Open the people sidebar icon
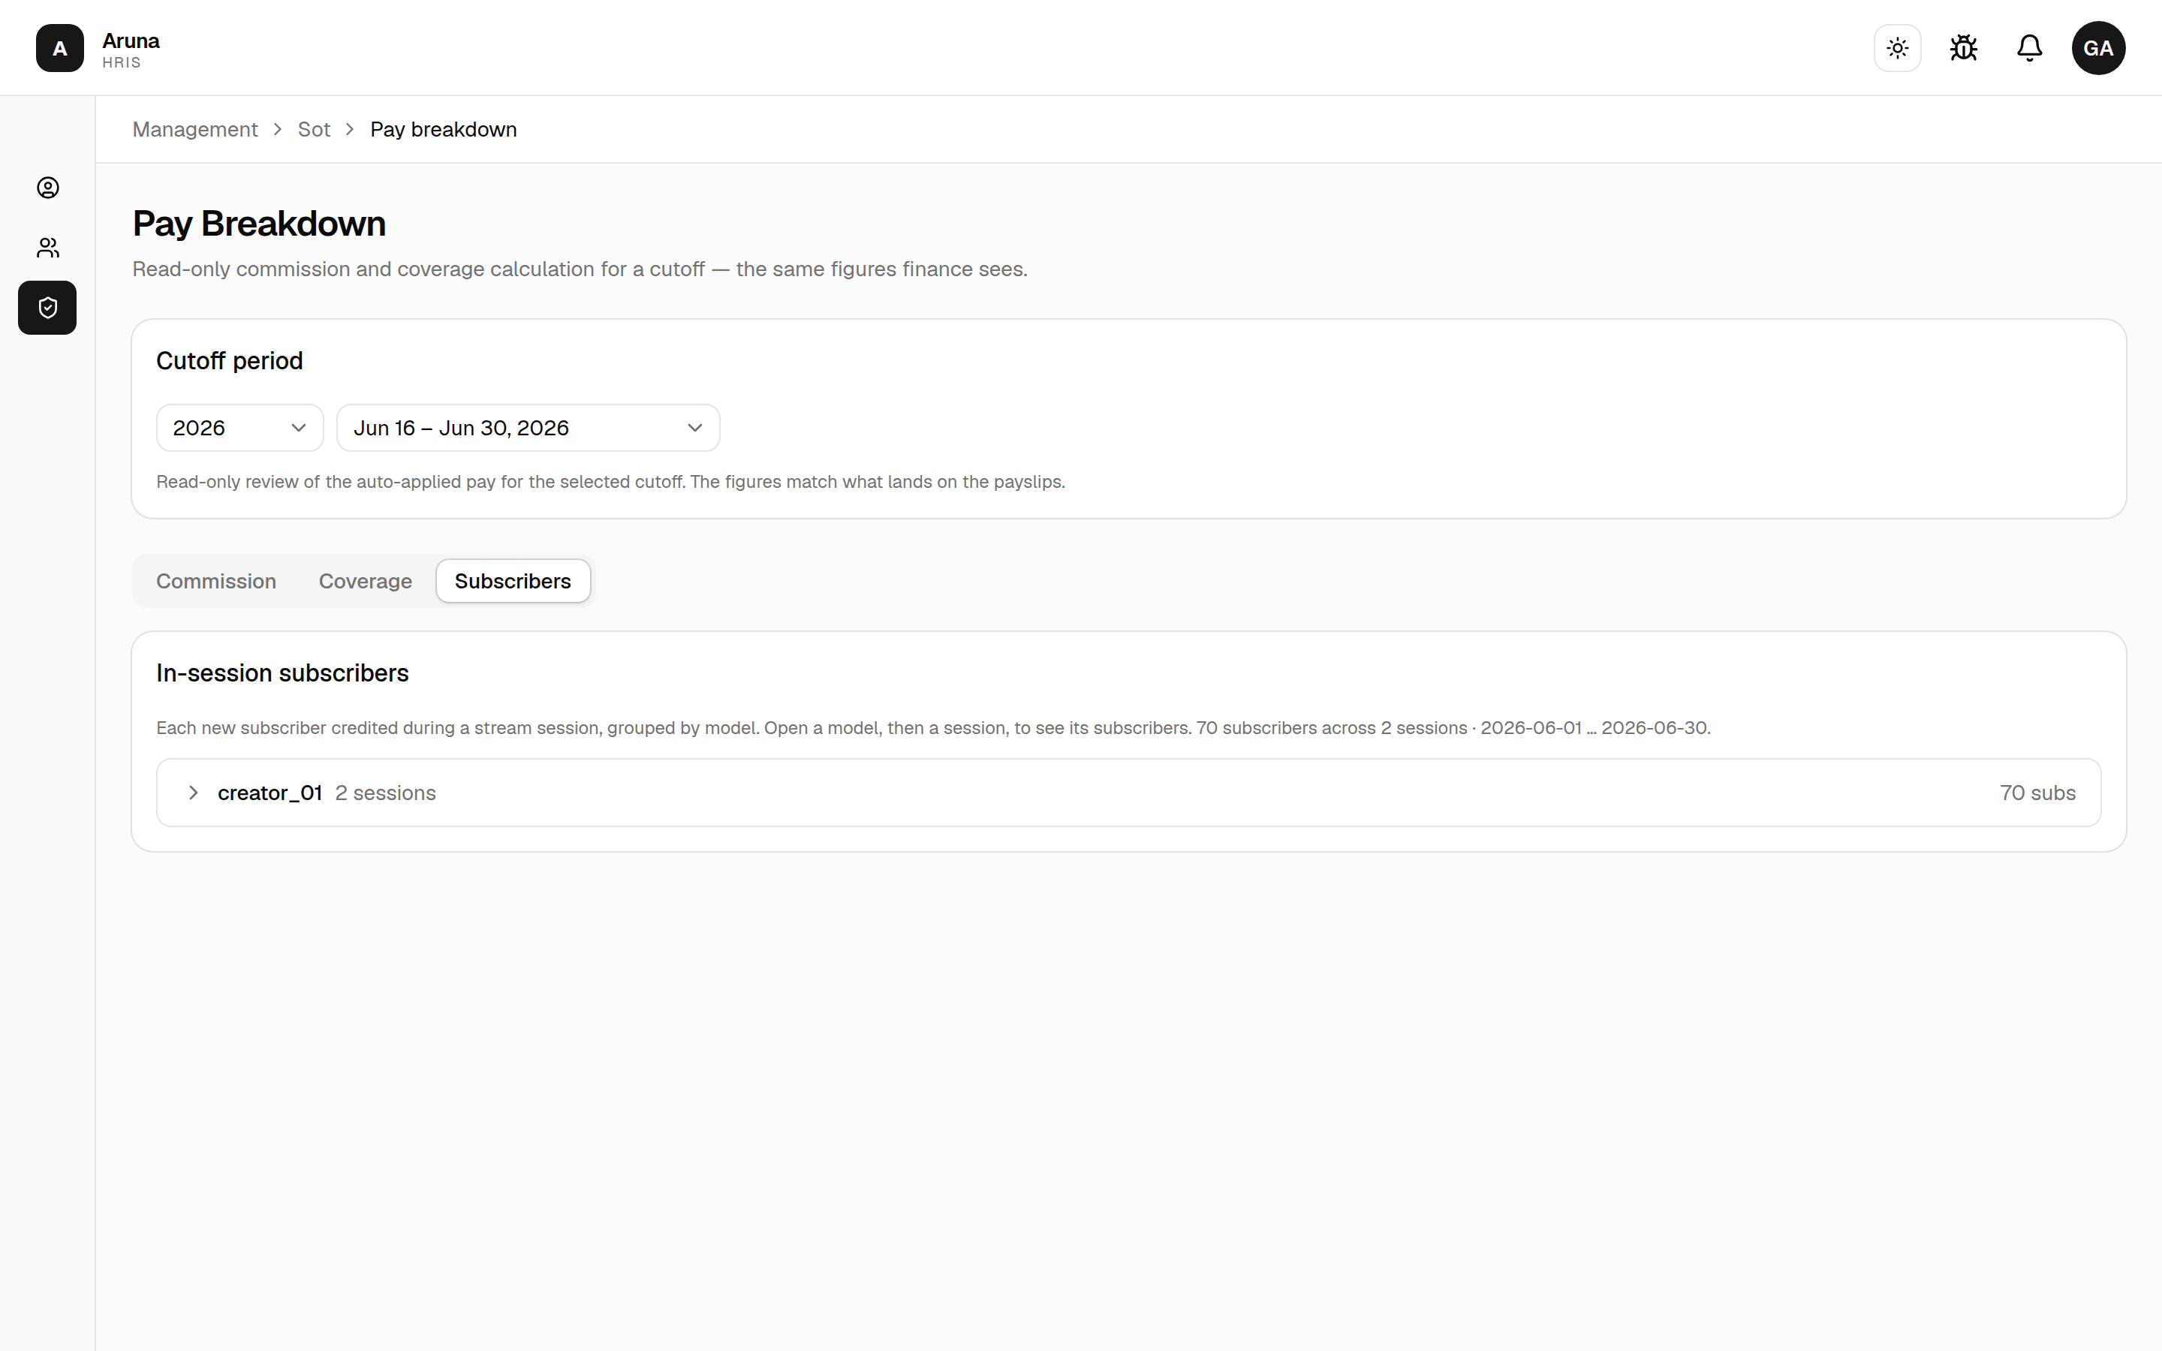This screenshot has height=1351, width=2162. 48,248
